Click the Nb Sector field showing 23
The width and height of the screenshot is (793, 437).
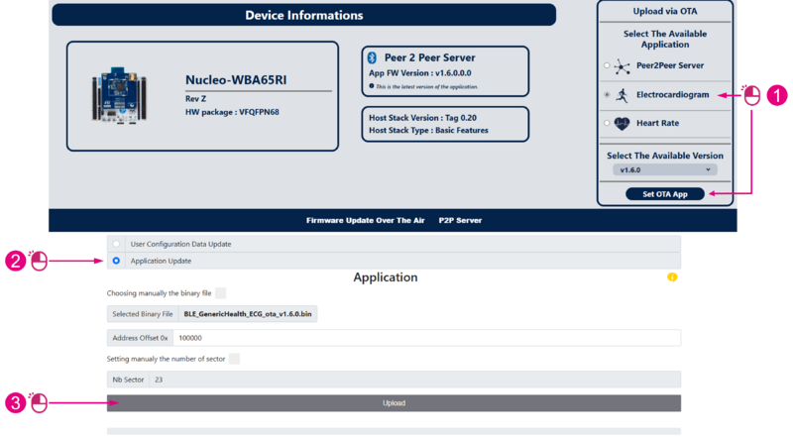(414, 380)
